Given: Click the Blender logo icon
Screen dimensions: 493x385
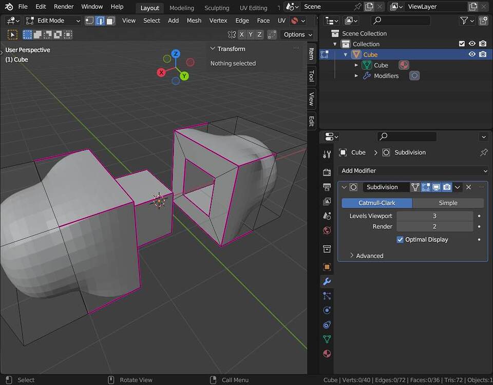Looking at the screenshot, I should (9, 7).
